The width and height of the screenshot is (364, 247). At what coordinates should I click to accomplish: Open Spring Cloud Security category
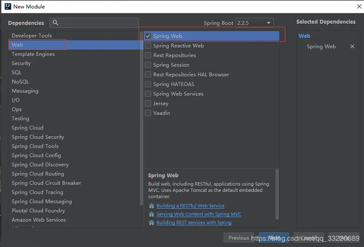pos(74,137)
